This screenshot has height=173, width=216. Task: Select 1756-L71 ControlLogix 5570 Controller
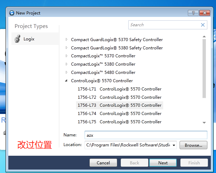pyautogui.click(x=119, y=89)
